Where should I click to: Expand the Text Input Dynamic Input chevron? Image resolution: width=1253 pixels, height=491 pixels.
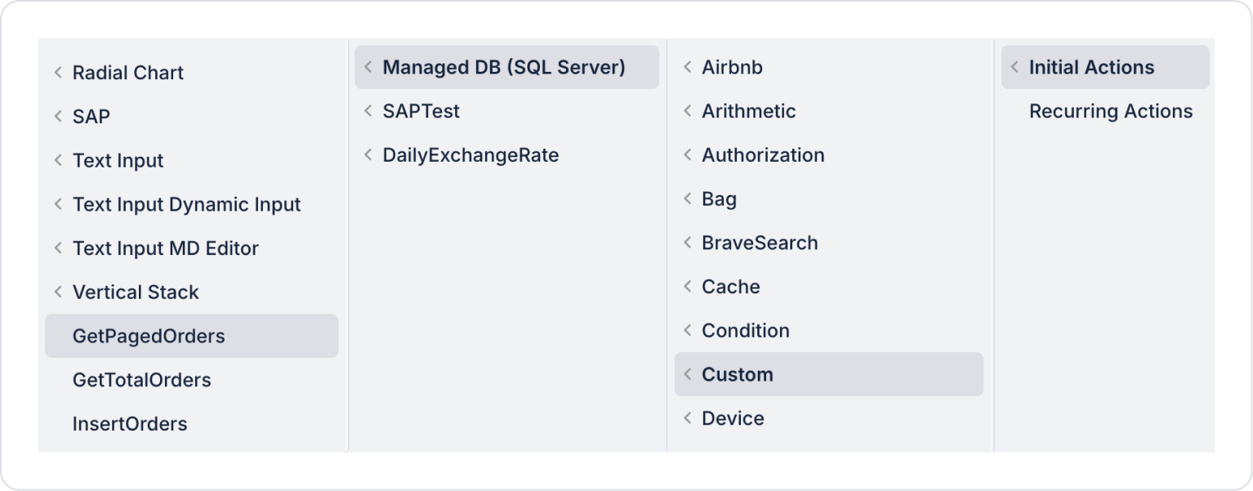click(58, 205)
